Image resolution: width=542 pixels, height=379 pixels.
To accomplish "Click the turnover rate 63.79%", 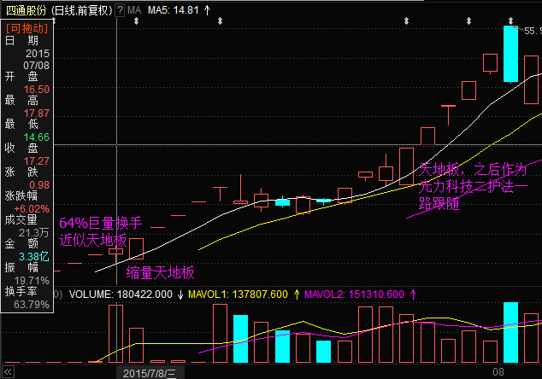I will (x=32, y=305).
